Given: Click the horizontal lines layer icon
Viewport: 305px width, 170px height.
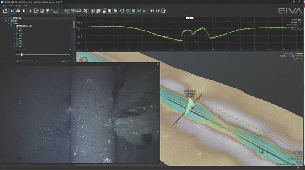Looking at the screenshot, I should click(x=67, y=11).
